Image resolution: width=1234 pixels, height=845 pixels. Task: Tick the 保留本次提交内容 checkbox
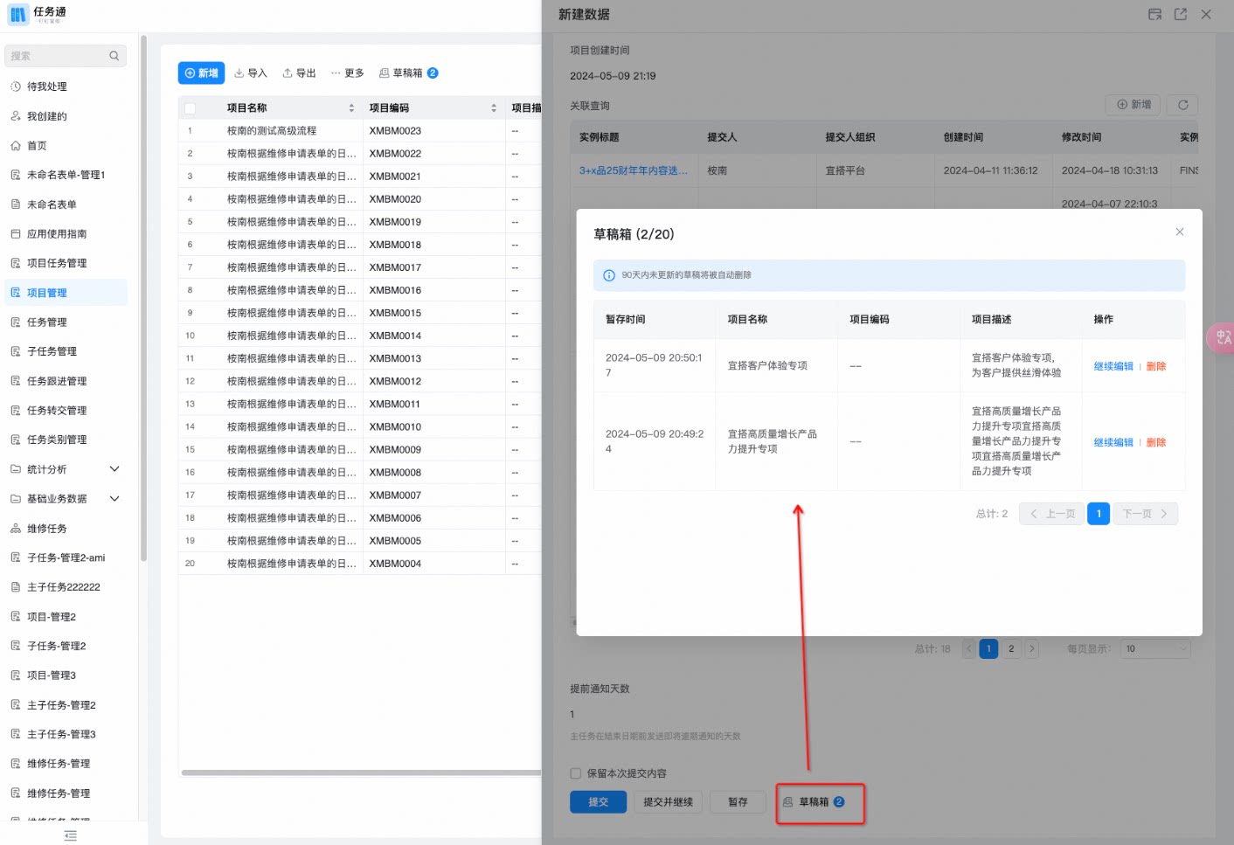pos(576,773)
